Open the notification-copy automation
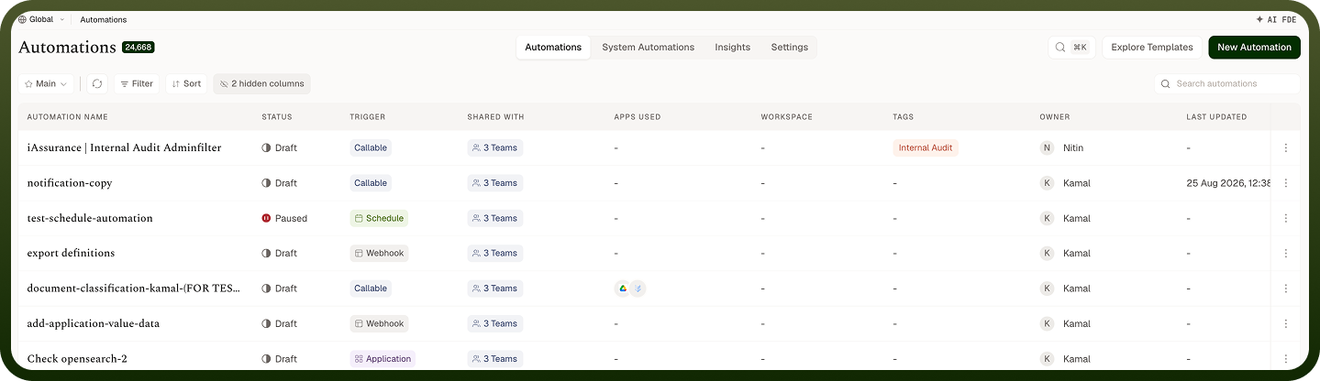1320x381 pixels. pyautogui.click(x=70, y=183)
